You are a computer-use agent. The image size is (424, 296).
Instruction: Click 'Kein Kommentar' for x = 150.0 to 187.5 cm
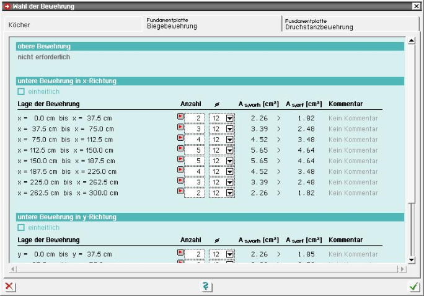(353, 161)
